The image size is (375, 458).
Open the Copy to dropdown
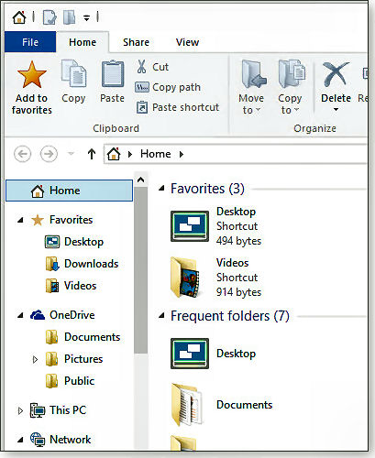pos(290,104)
